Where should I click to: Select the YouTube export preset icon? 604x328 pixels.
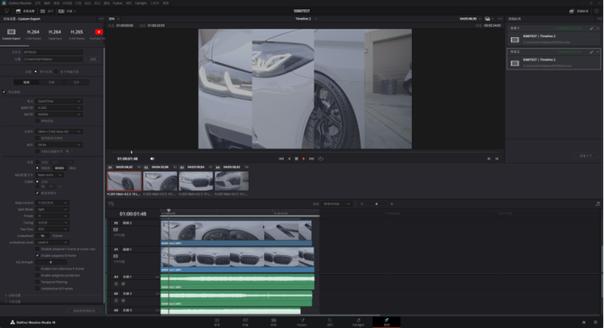[x=98, y=32]
